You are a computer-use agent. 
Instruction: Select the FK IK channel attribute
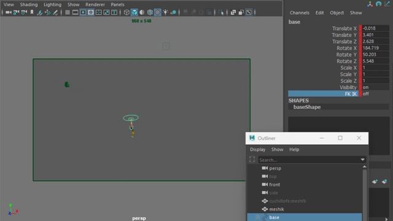323,94
